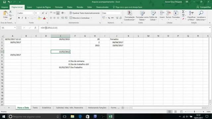Apply red font color

[44, 18]
